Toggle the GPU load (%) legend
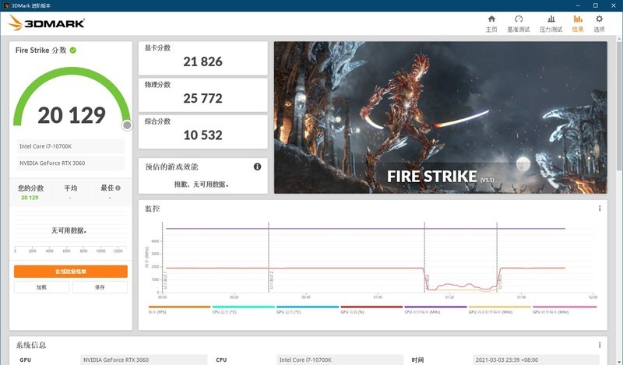This screenshot has width=623, height=365. 371,310
